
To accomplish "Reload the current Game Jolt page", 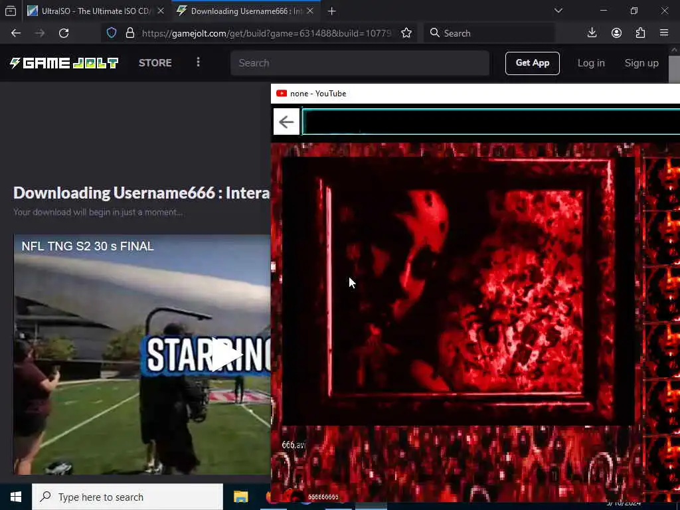I will [x=64, y=33].
